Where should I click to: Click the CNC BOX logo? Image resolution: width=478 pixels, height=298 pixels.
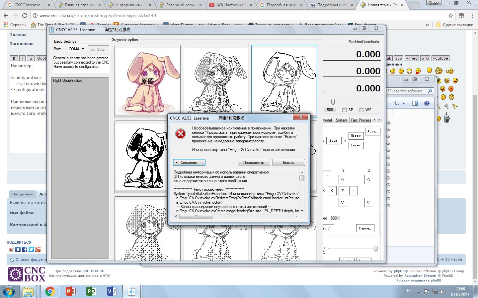click(x=27, y=274)
